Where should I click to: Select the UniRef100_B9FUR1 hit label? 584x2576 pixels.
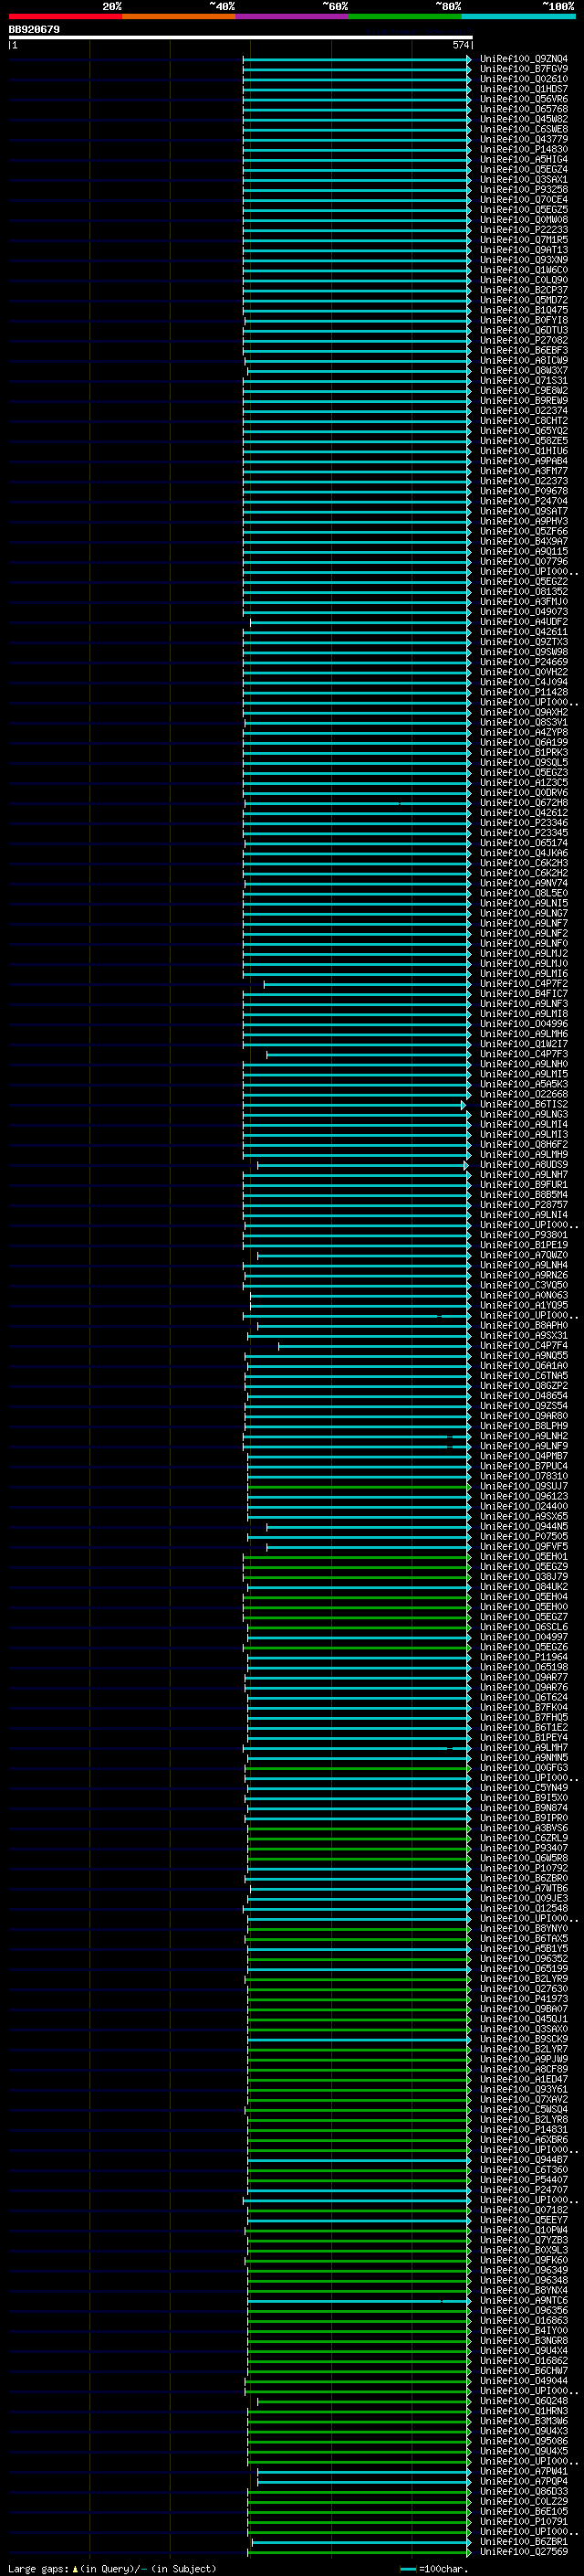pyautogui.click(x=524, y=1184)
